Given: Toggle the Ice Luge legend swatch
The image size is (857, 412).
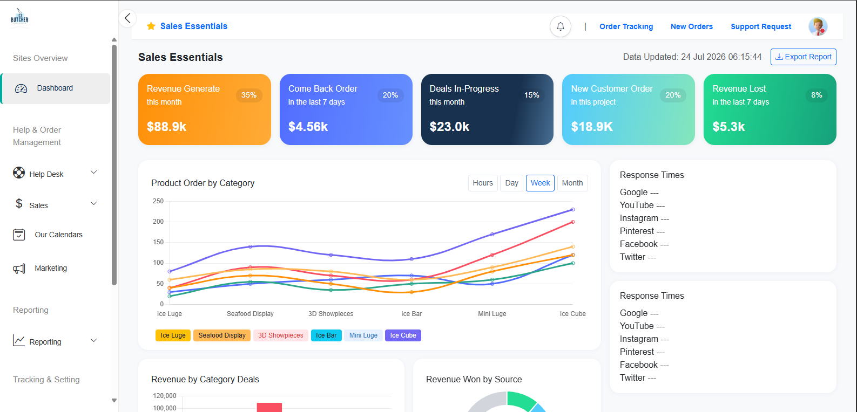Looking at the screenshot, I should pos(173,335).
